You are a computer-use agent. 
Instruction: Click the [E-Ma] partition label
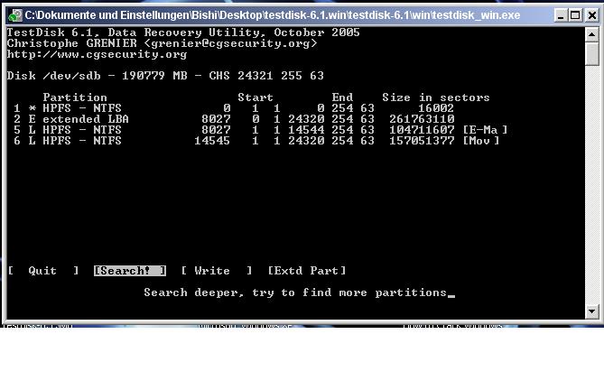coord(485,130)
